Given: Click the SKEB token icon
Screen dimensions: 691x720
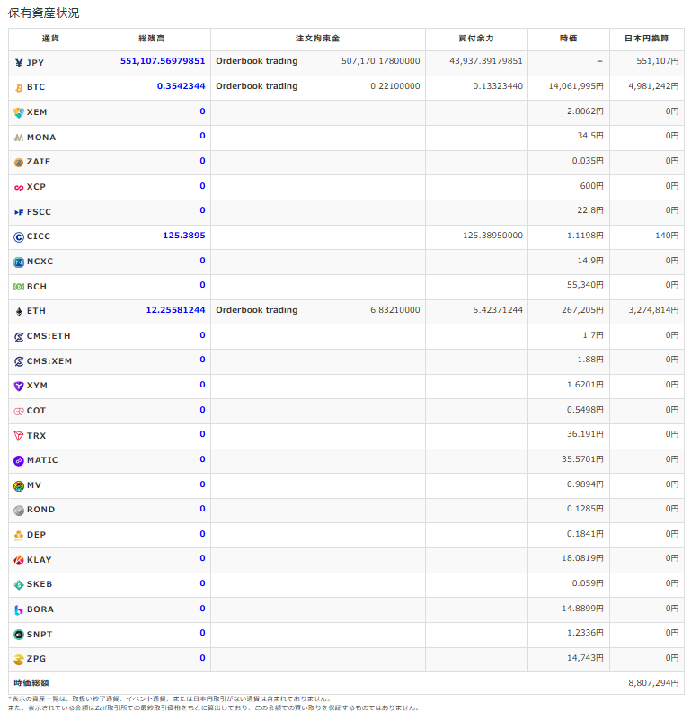Looking at the screenshot, I should 19,585.
